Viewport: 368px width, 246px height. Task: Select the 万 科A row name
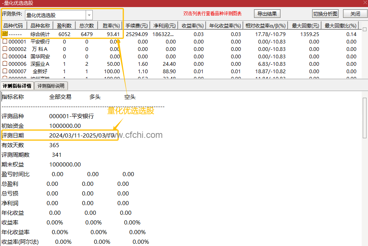39,49
